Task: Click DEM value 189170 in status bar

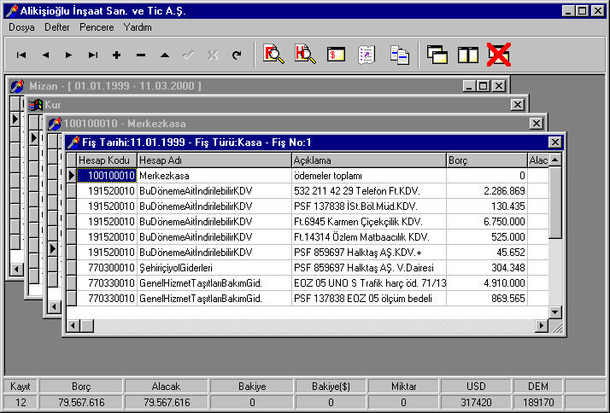Action: [538, 402]
